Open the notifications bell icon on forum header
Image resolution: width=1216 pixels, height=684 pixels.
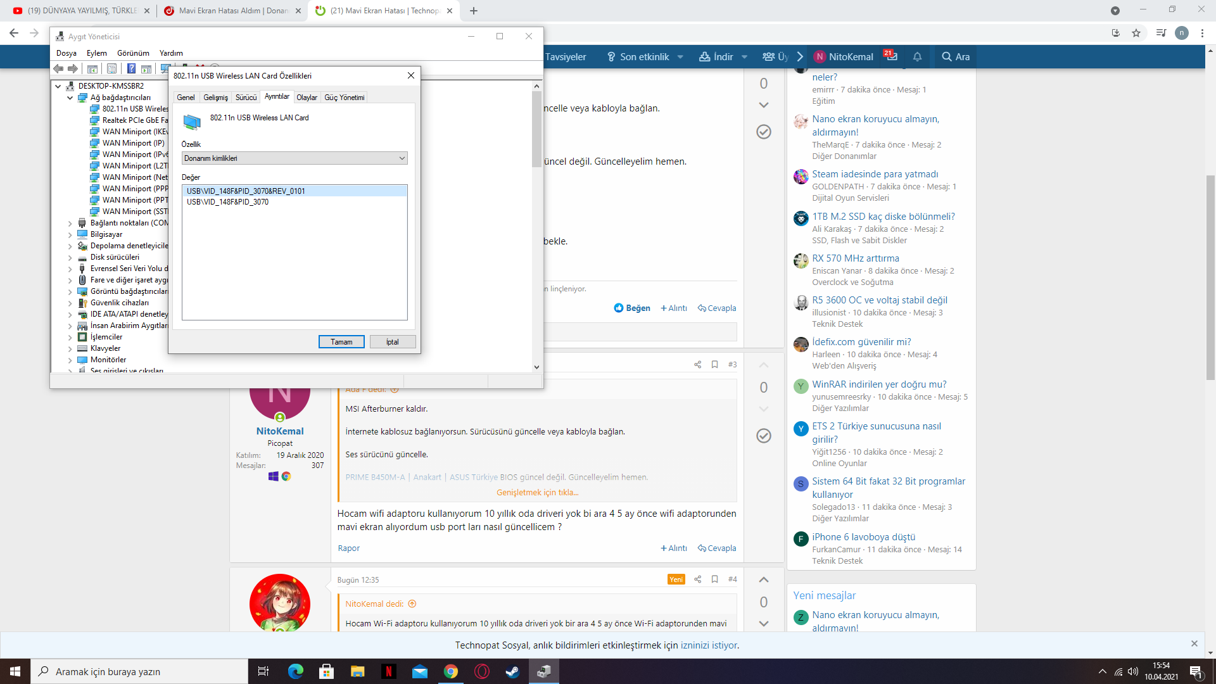[917, 56]
